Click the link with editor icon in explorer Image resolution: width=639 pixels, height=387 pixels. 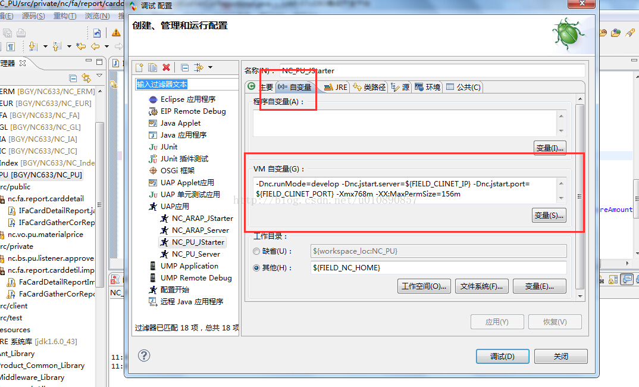(86, 78)
